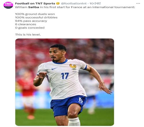Open the Football on TNT Sports account name
This screenshot has width=144, height=127.
point(35,3)
